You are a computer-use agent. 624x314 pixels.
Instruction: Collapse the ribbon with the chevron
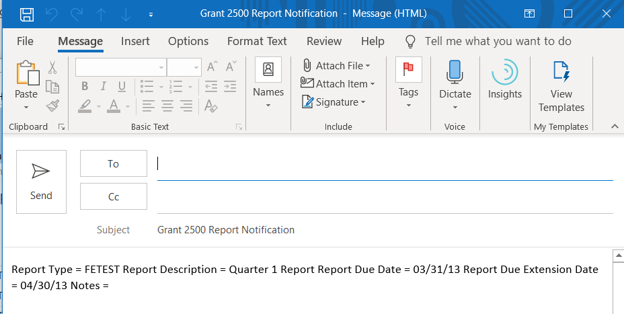614,126
